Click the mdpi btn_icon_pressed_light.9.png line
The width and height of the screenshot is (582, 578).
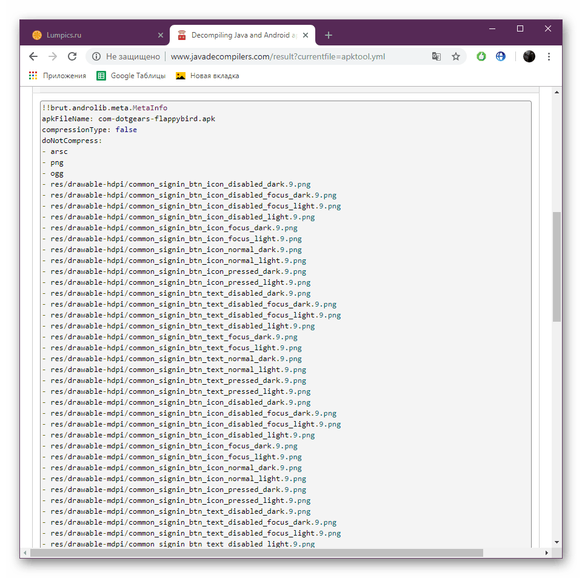coord(176,500)
